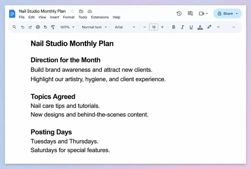Open the comments panel icon
251x169 pixels.
190,14
